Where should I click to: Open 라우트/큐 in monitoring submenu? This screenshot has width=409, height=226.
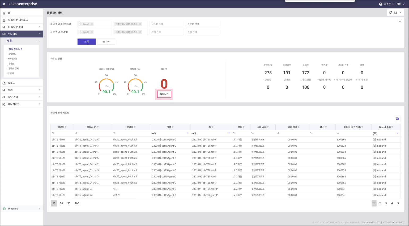[x=12, y=59]
